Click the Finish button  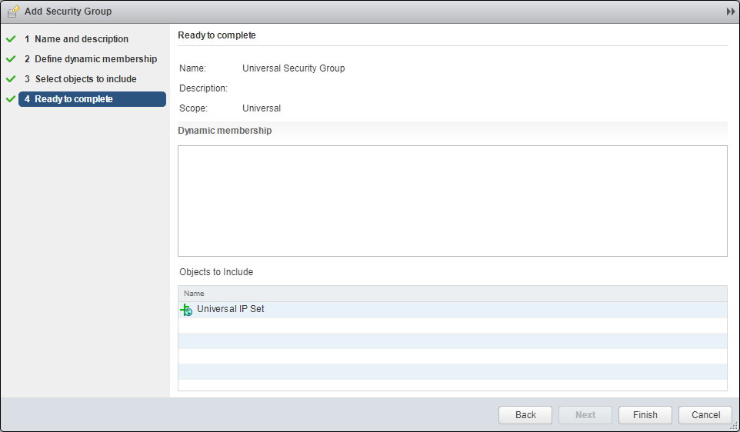[x=645, y=415]
